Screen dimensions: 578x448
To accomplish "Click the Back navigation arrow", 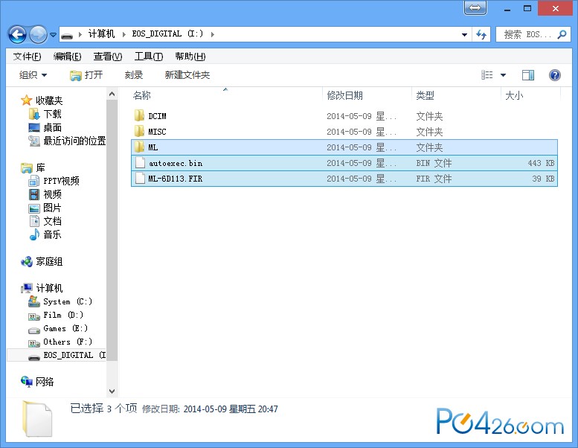I will (x=17, y=35).
